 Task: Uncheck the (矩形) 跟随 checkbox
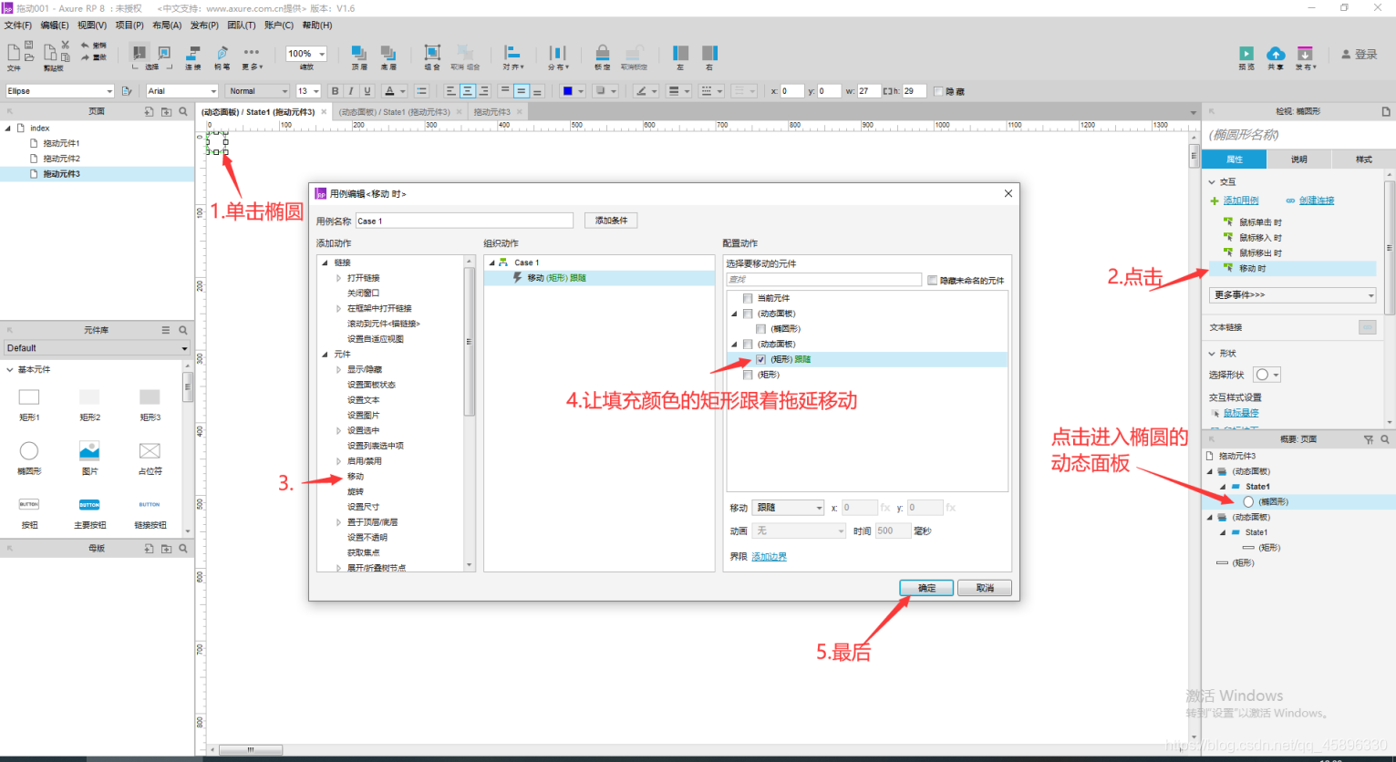(x=760, y=359)
